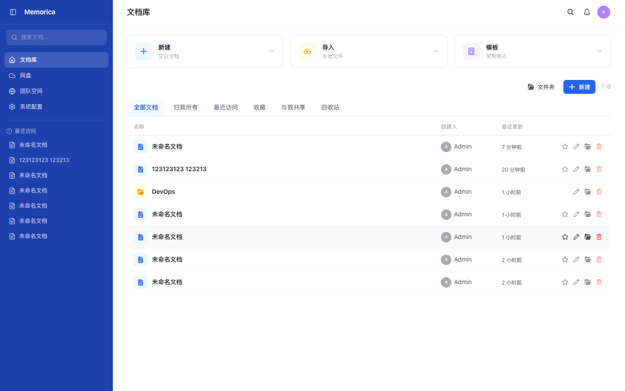Collapse the sidebar with the panel icon
Viewport: 625px width, 391px height.
(13, 12)
